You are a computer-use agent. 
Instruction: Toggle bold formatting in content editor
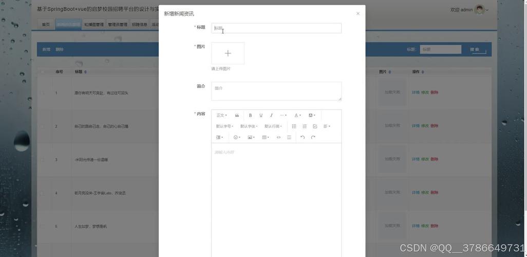pos(250,115)
